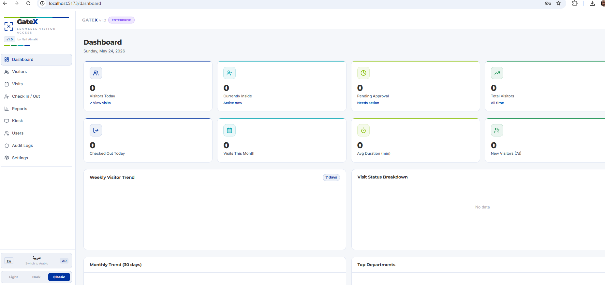Click the by Naif Almalki credit text
The image size is (605, 285).
point(28,39)
